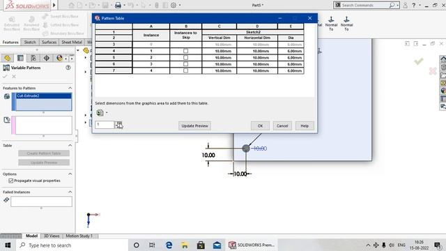Switch to the Motion Study 1 tab
The height and width of the screenshot is (251, 446).
pyautogui.click(x=79, y=236)
